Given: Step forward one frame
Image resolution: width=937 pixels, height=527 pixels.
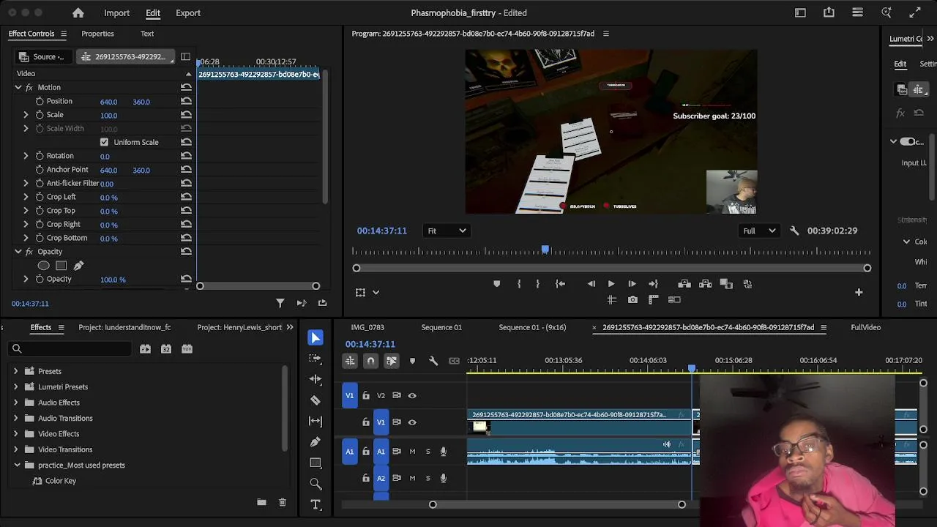Looking at the screenshot, I should click(632, 284).
